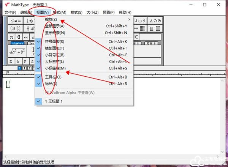Click the horizontal scrollbar left arrow
The width and height of the screenshot is (228, 167).
pos(6,156)
